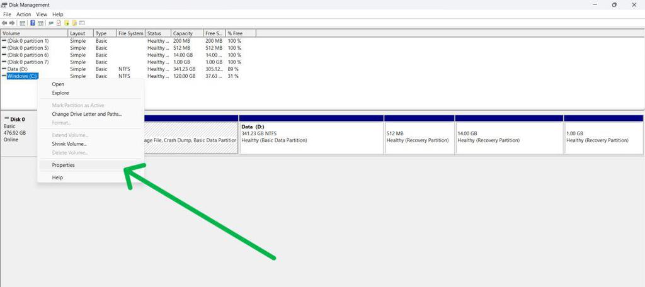
Task: Sort by the File System column header
Action: [131, 33]
